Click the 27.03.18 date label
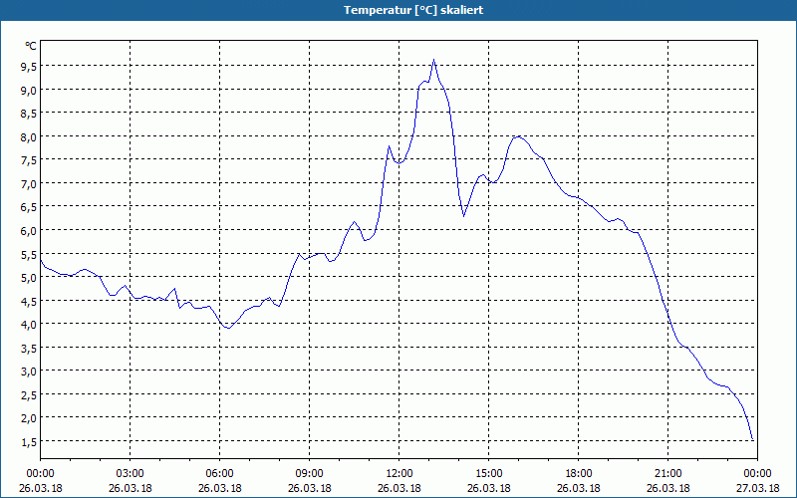The width and height of the screenshot is (797, 498). 757,488
